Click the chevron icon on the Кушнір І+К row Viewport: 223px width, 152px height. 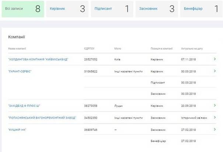pyautogui.click(x=215, y=129)
